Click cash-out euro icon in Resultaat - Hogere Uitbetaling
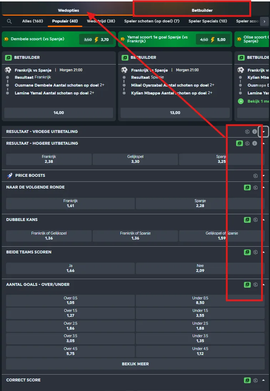This screenshot has width=270, height=391. [247, 143]
